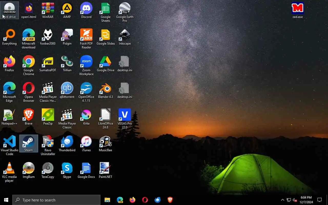
Task: Select the Trillian icon
Action: click(x=67, y=64)
